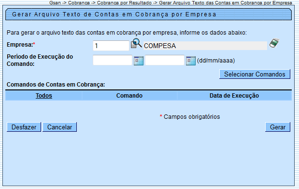The height and width of the screenshot is (189, 299).
Task: Click the Todos link in table header
Action: click(44, 96)
